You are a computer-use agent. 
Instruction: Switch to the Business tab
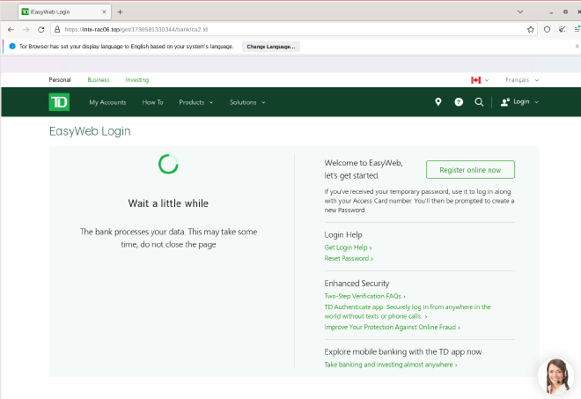(x=98, y=79)
